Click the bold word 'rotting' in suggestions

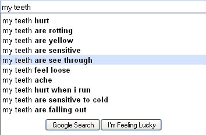(61, 31)
